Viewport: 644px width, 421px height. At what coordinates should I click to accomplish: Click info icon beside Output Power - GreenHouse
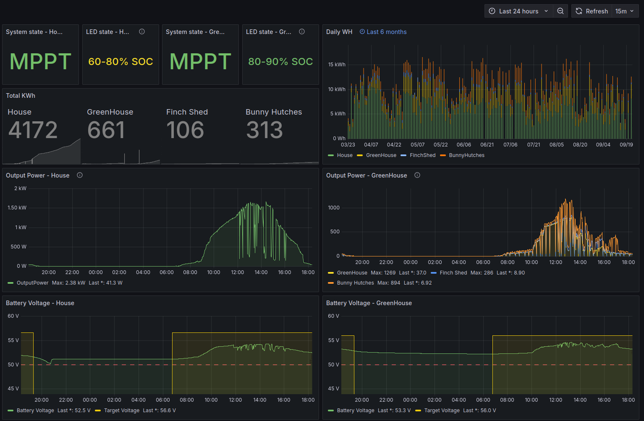(417, 175)
